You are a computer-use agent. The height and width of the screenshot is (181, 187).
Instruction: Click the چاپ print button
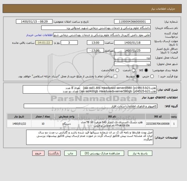70,153
